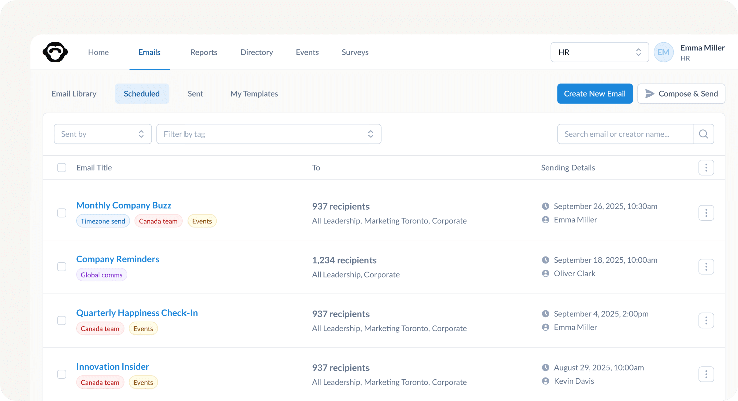738x401 pixels.
Task: Click the search magnifier icon
Action: coord(703,134)
